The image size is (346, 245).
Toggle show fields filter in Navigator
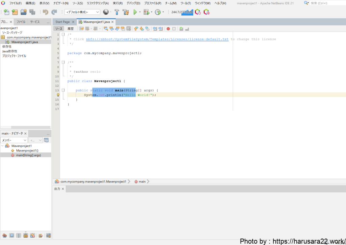pyautogui.click(x=11, y=236)
